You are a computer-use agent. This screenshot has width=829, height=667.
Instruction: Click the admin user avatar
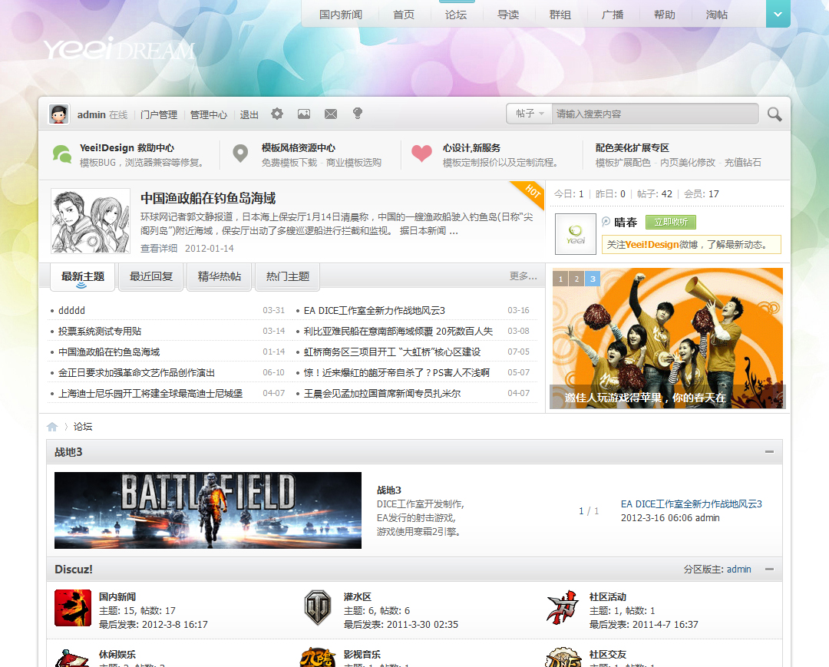coord(58,114)
